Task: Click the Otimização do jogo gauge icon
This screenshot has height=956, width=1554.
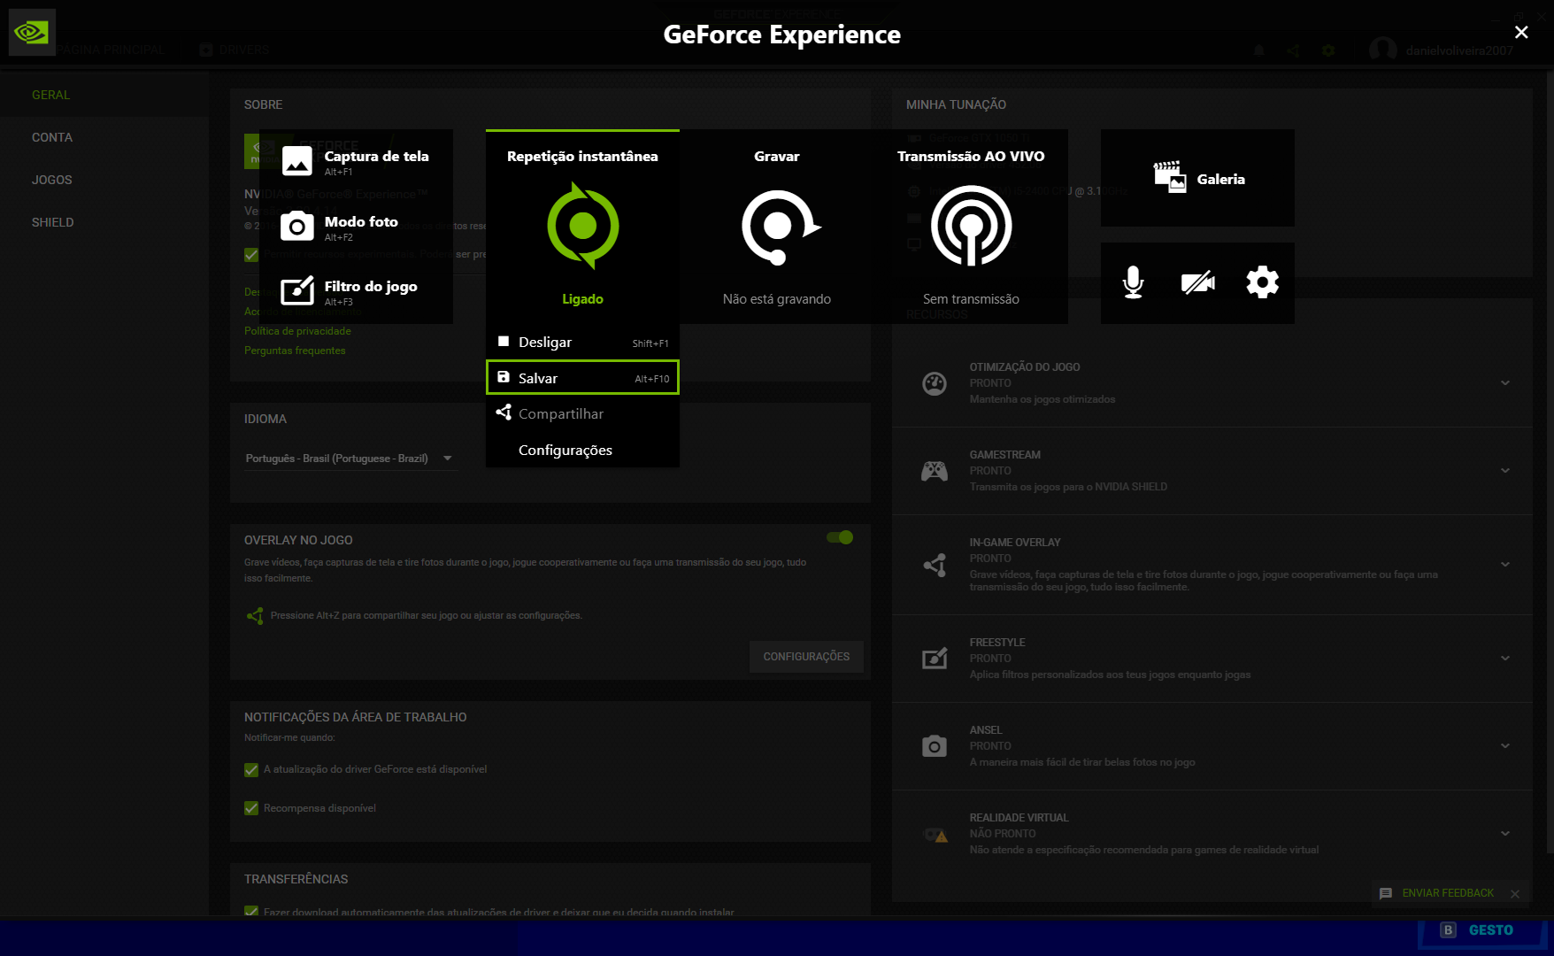Action: [x=935, y=383]
